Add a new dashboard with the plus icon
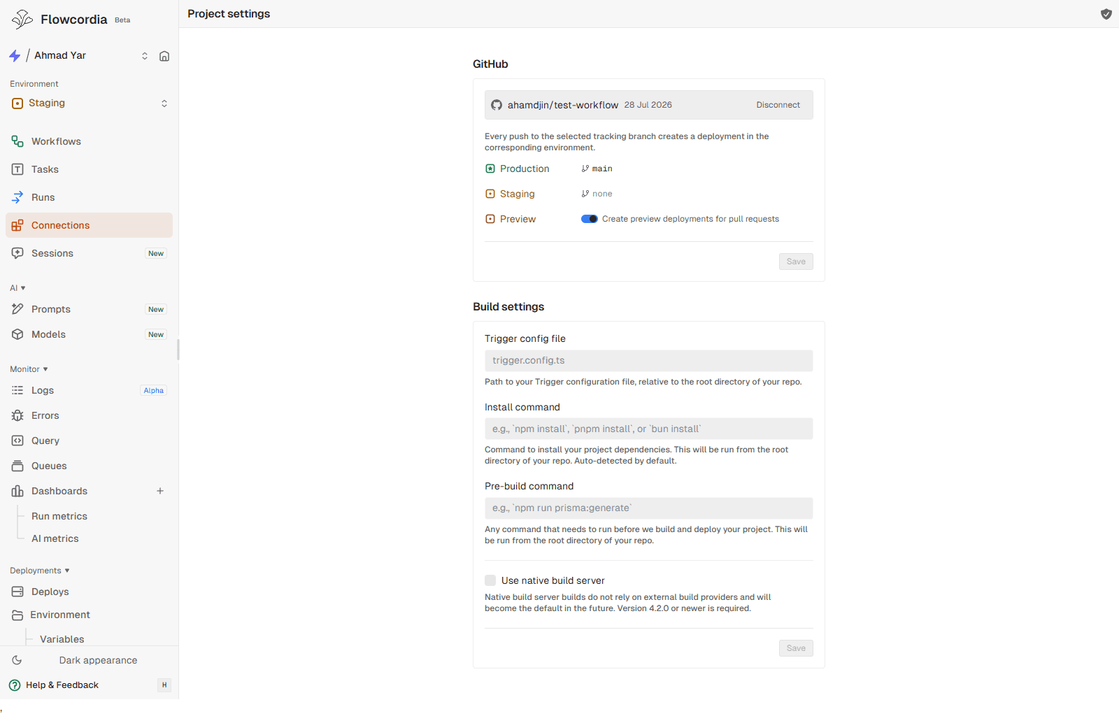This screenshot has width=1119, height=716. coord(160,491)
